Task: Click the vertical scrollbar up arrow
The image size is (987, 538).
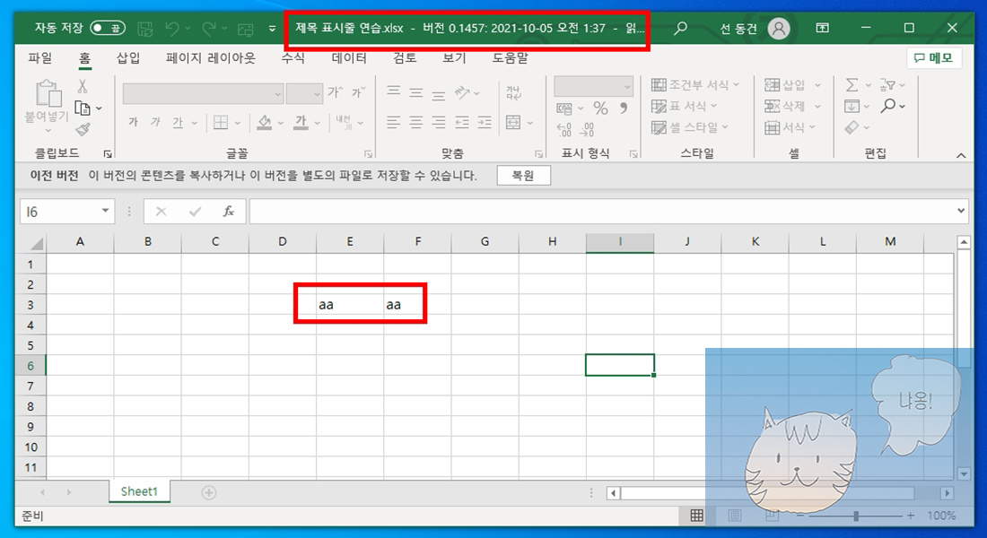Action: pyautogui.click(x=964, y=241)
